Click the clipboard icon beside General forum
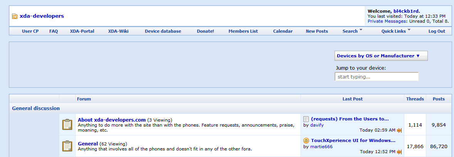Screen dimensions: 454x157 [67, 146]
